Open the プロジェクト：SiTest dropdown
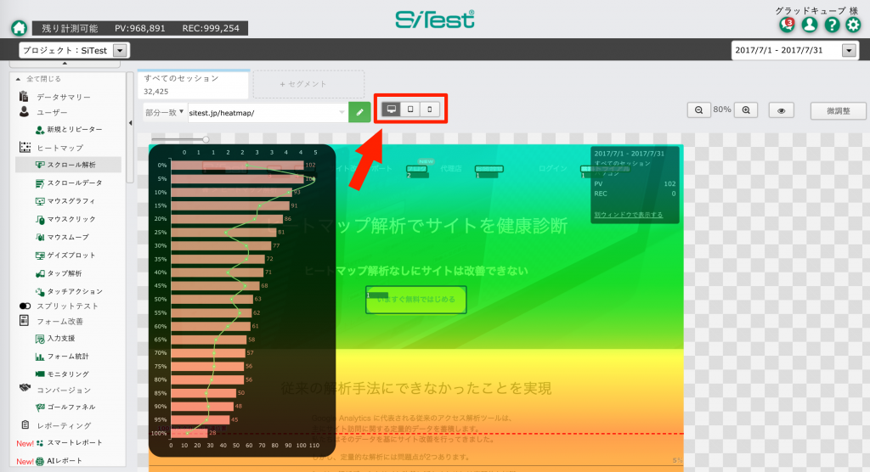The image size is (870, 472). pyautogui.click(x=75, y=50)
